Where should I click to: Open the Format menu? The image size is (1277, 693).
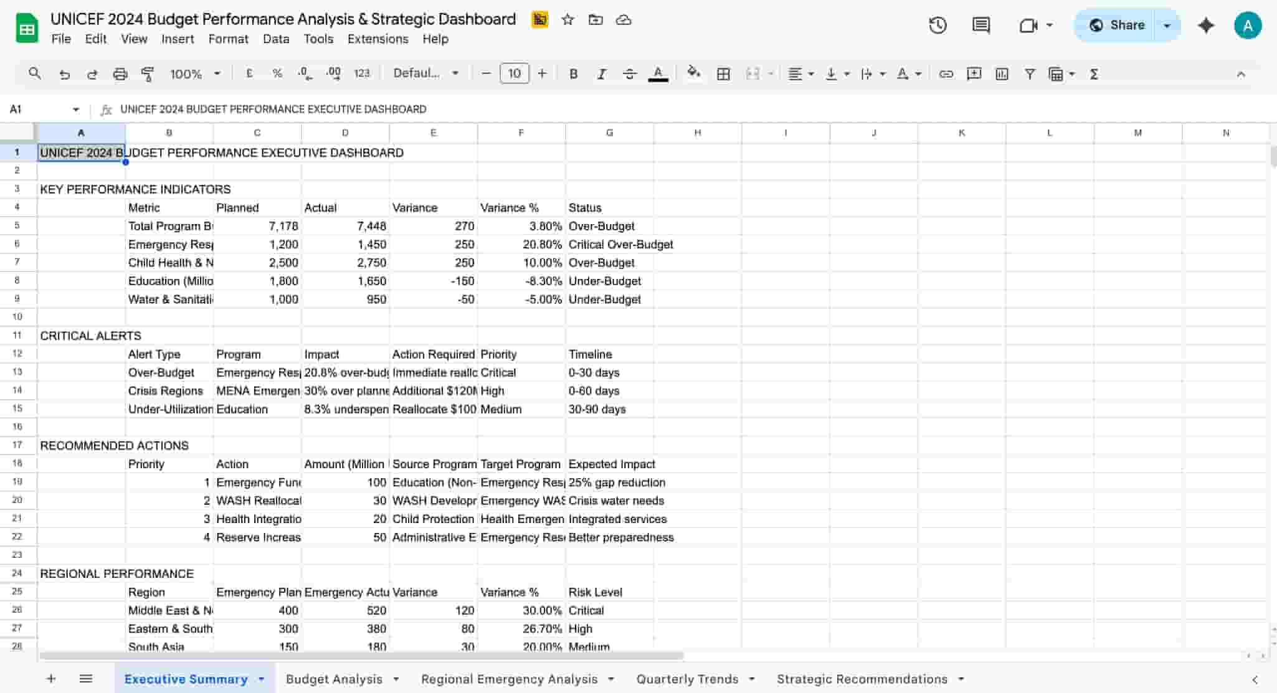(228, 39)
